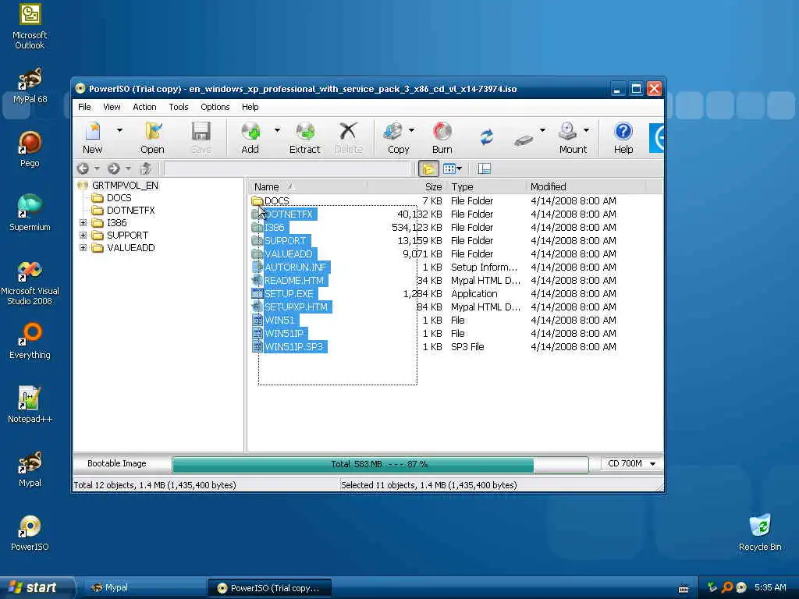Click the capacity usage progress bar
Viewport: 799px width, 599px height.
(380, 464)
